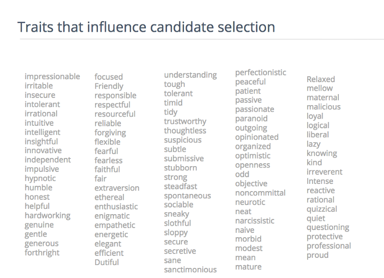Pick the 'extraversion' trait
The height and width of the screenshot is (278, 384).
point(117,188)
